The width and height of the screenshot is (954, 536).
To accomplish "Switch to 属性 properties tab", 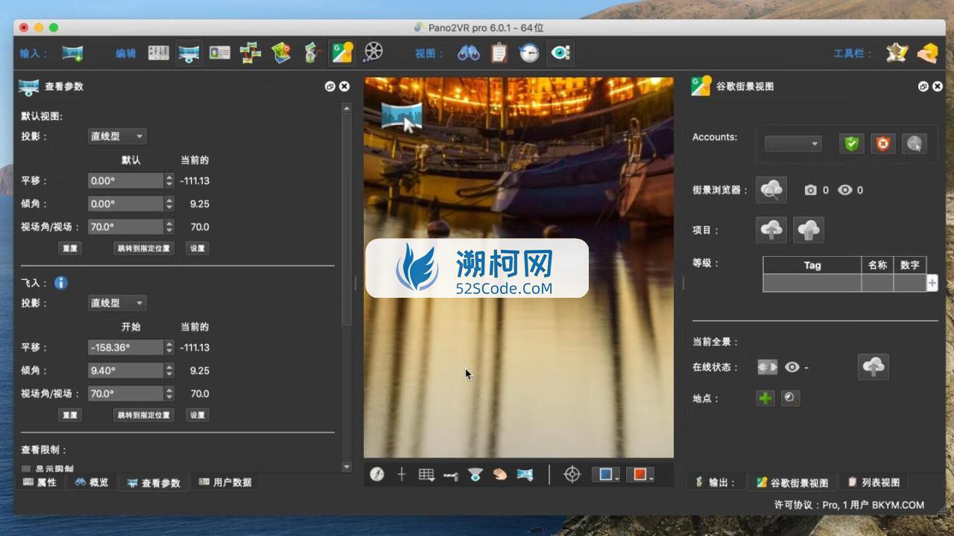I will [x=40, y=482].
